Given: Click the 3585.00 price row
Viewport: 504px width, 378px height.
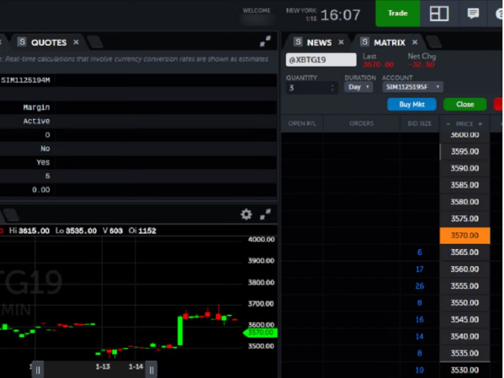Looking at the screenshot, I should 465,185.
